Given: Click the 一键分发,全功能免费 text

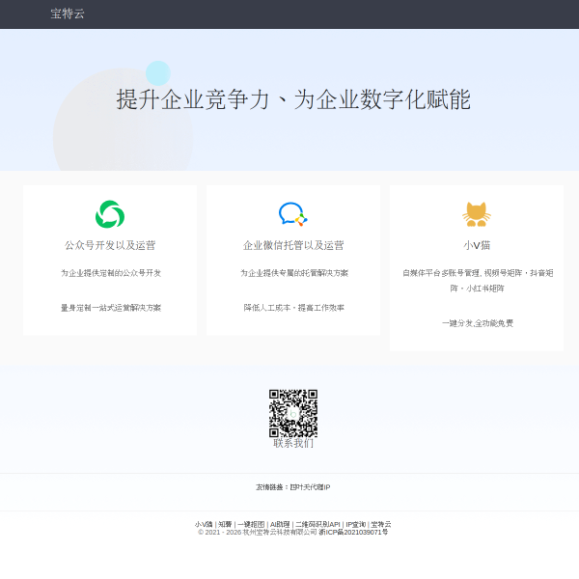Looking at the screenshot, I should pos(478,323).
